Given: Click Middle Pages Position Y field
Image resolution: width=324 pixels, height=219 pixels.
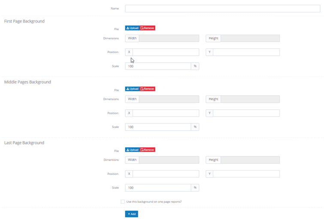Looking at the screenshot, I should 246,113.
